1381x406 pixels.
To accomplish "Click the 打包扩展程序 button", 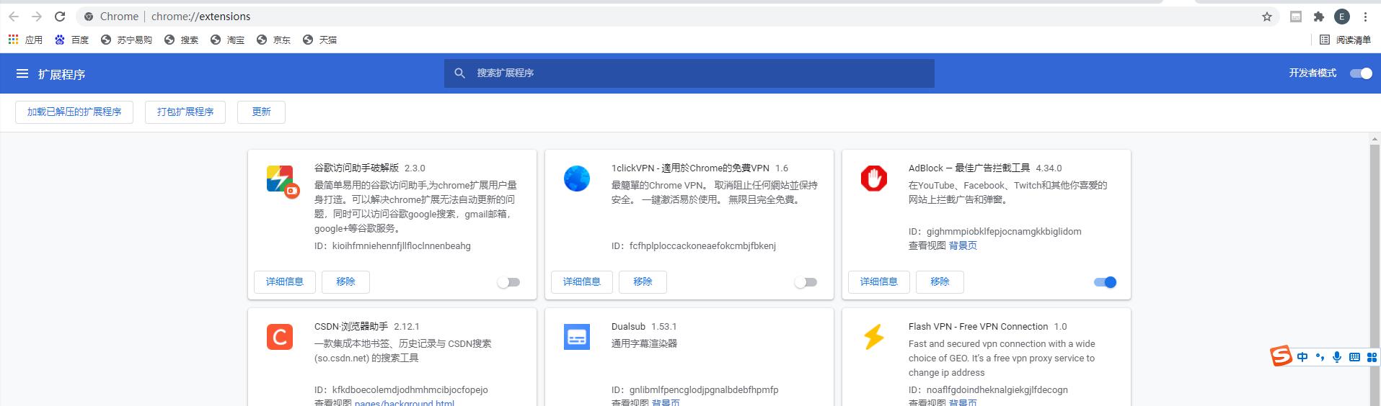I will point(185,112).
